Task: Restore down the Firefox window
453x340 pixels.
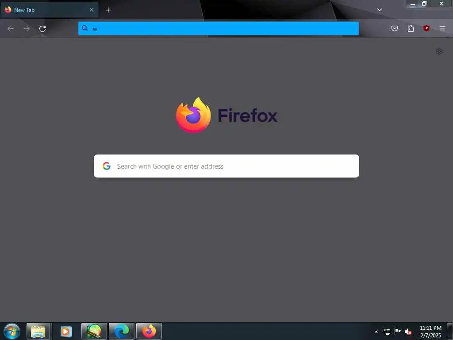Action: 424,4
